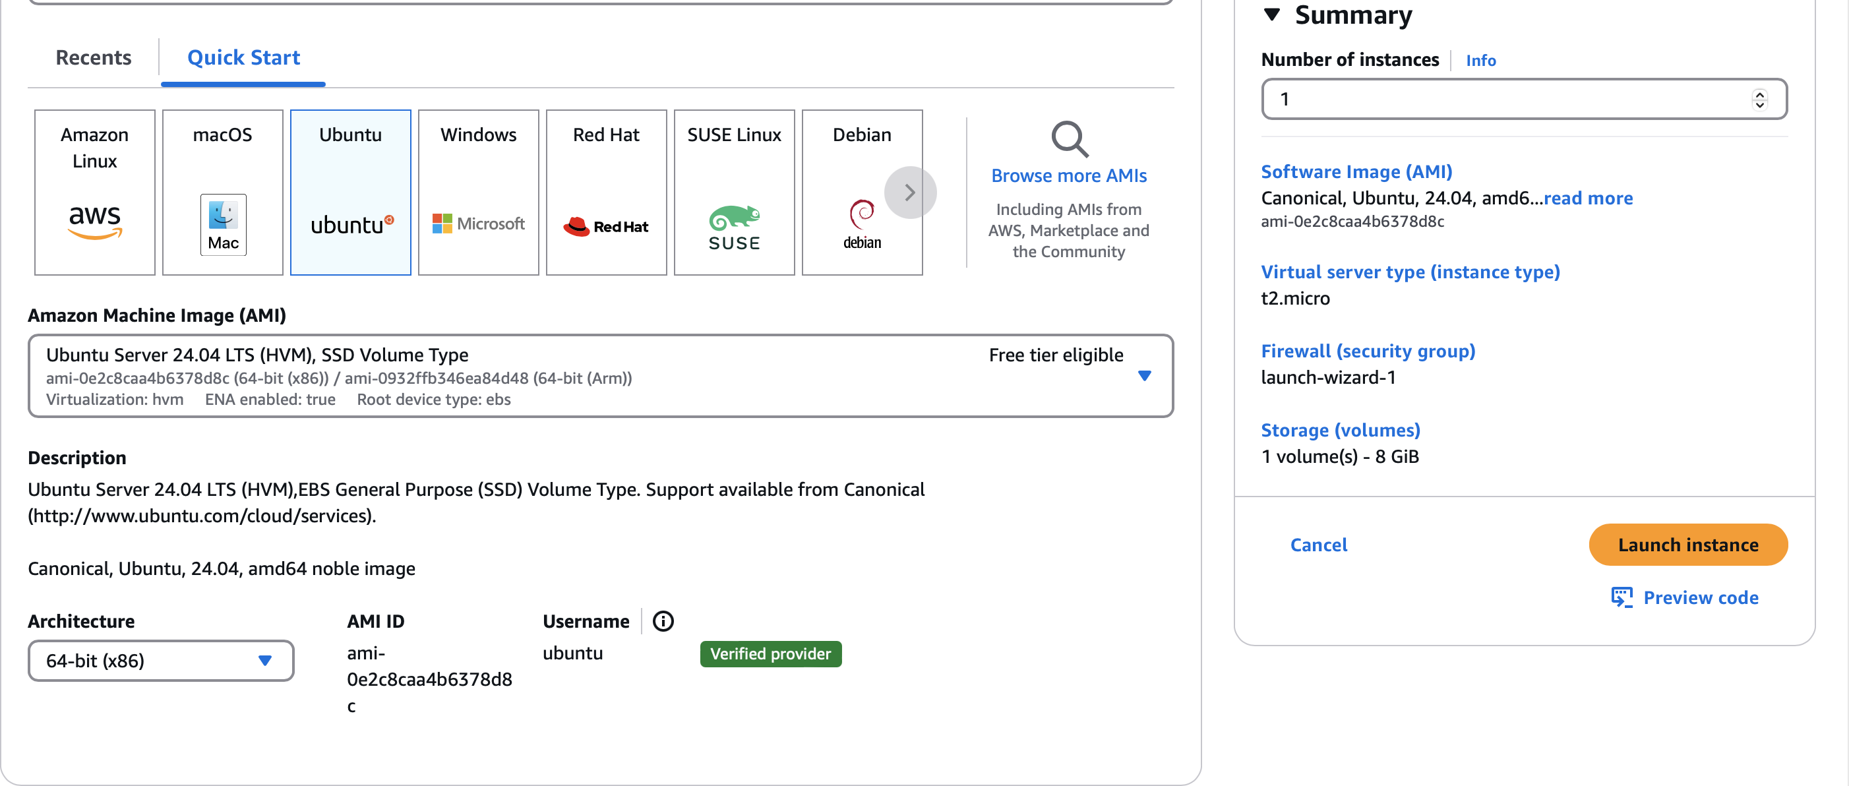The image size is (1849, 786).
Task: Select the macOS AMI card
Action: coord(222,193)
